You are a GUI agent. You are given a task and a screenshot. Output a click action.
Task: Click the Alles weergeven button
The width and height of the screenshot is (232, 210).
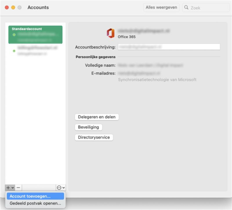point(161,7)
